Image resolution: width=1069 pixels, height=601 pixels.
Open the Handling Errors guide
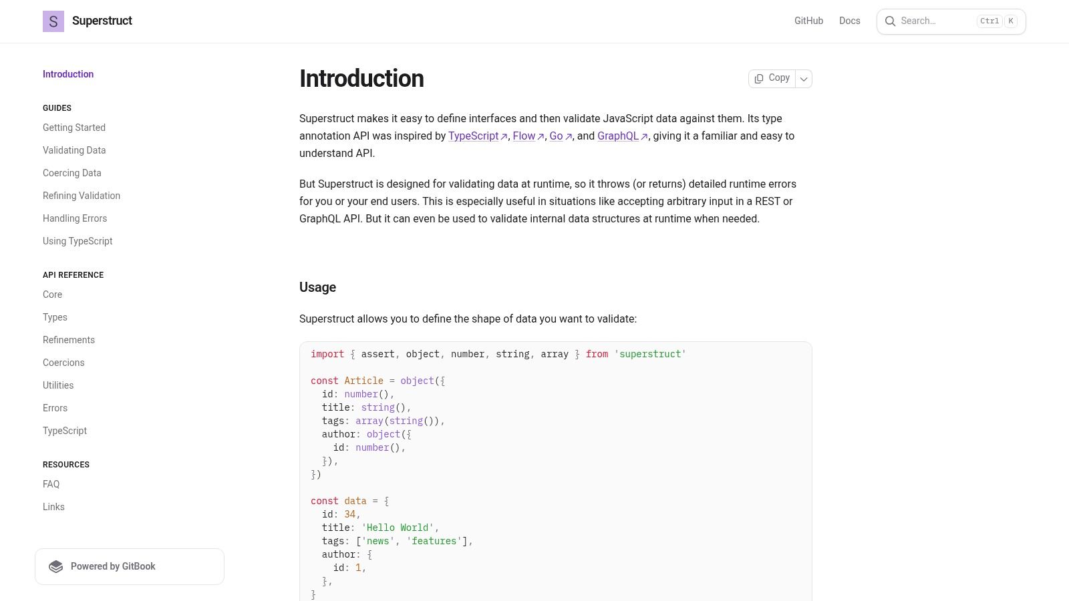coord(75,218)
